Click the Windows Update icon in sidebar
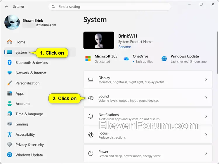The height and width of the screenshot is (164, 219). [10, 155]
